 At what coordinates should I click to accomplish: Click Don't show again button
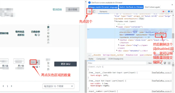(x=152, y=7)
